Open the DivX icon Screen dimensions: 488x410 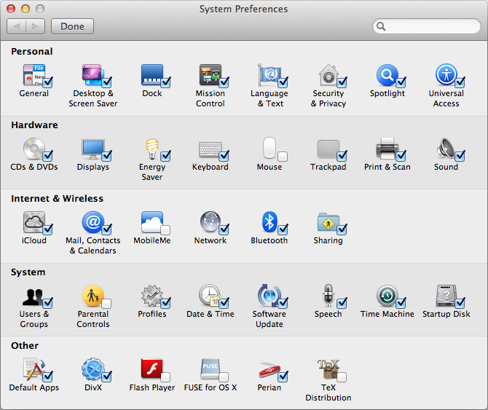[93, 369]
